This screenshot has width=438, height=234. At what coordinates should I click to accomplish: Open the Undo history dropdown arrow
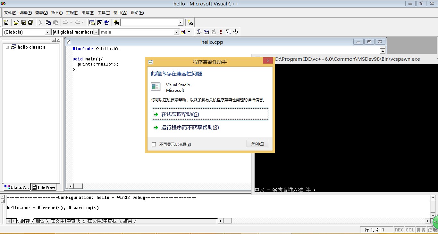pyautogui.click(x=71, y=22)
